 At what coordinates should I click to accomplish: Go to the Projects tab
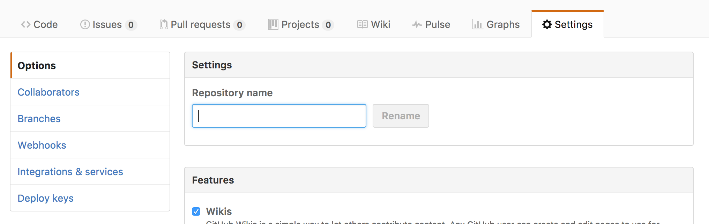click(301, 24)
